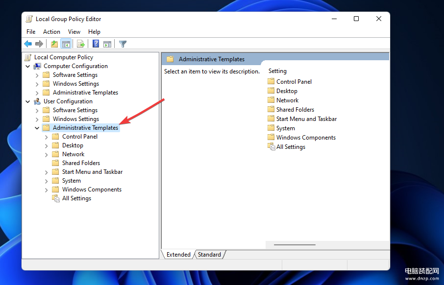Expand the System tree node

(47, 181)
